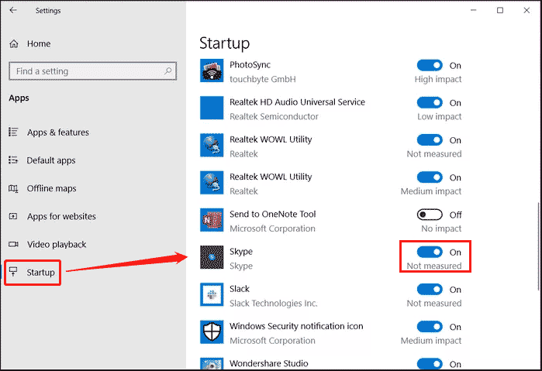The image size is (542, 371).
Task: Click the High impact label under PhotoSync
Action: [438, 79]
